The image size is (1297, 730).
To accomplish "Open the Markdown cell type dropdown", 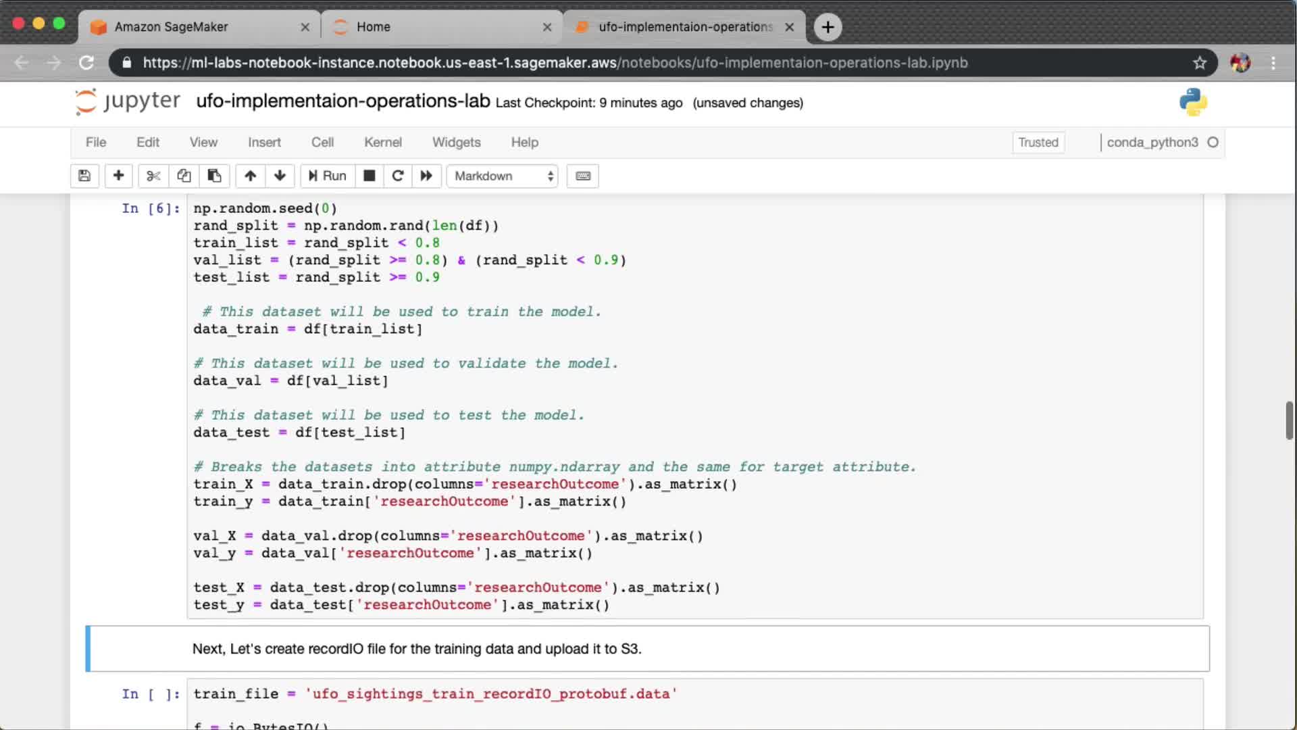I will point(503,176).
